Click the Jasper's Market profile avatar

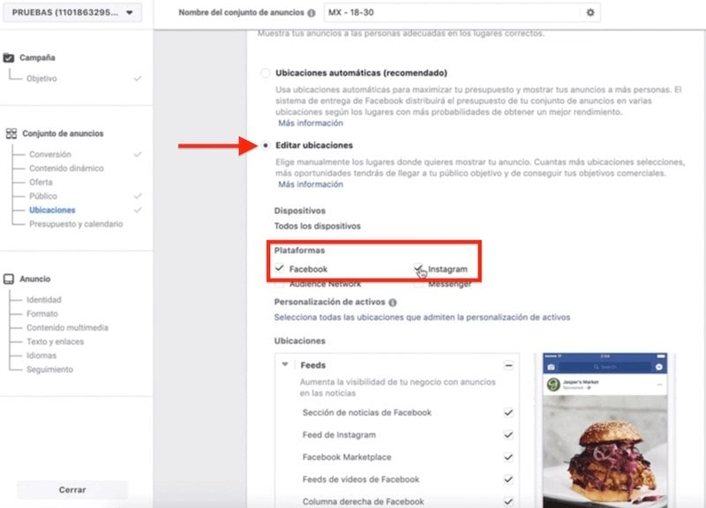pos(553,382)
